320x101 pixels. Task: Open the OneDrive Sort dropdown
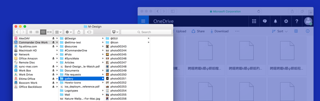coord(280,31)
